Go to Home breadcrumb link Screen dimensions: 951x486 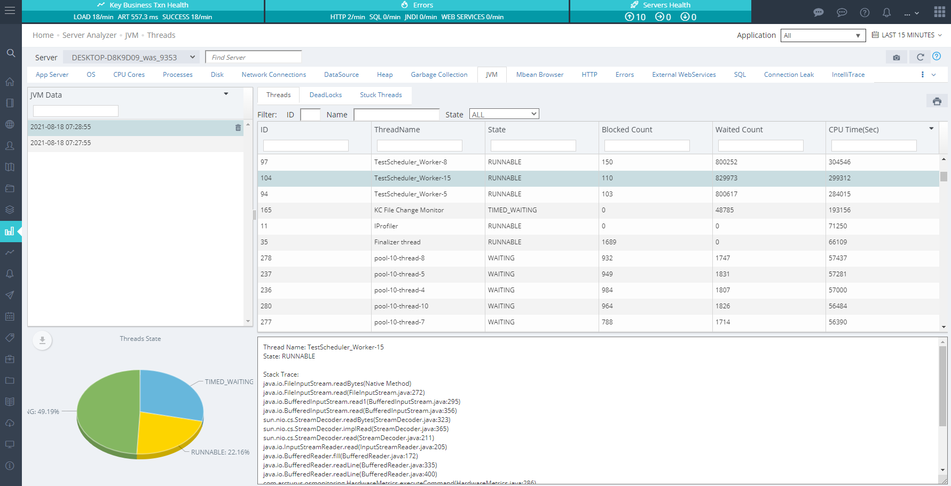pyautogui.click(x=43, y=35)
